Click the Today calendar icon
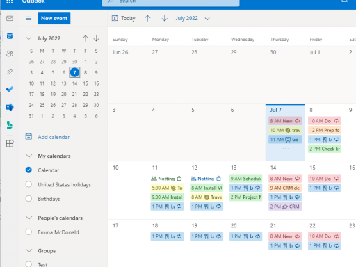 click(x=115, y=18)
